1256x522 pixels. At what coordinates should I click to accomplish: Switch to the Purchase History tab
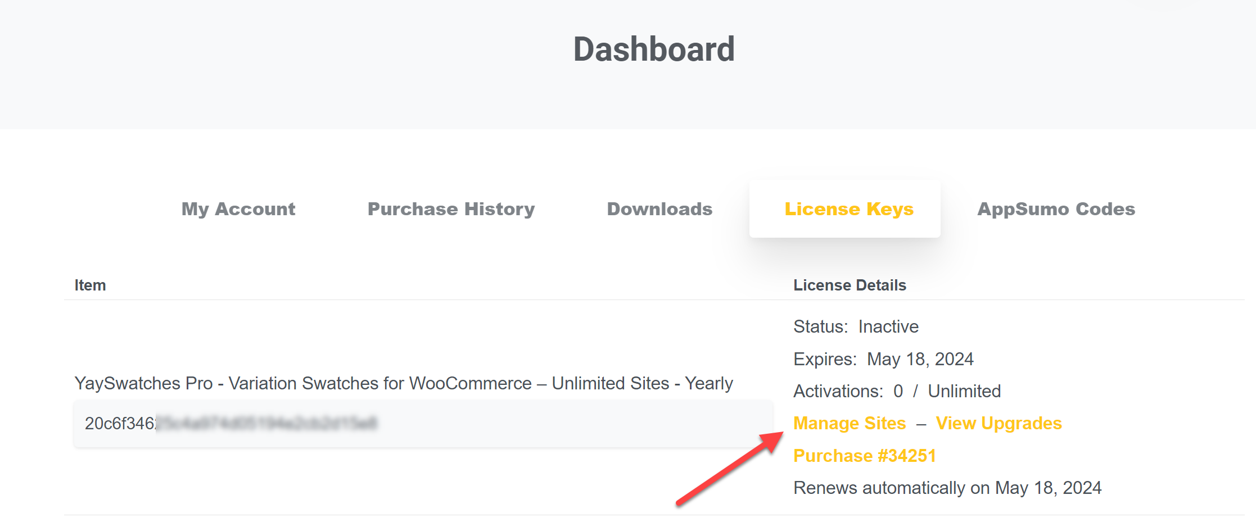[451, 209]
